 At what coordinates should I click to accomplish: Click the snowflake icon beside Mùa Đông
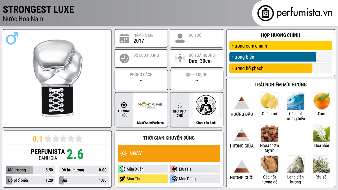tap(175, 179)
